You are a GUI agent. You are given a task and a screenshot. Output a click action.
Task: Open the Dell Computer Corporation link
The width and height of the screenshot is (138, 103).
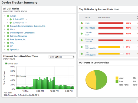coord(22,33)
